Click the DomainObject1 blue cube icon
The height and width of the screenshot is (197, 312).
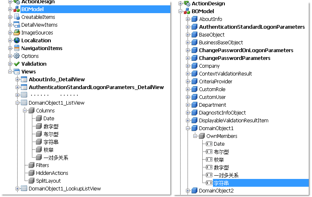click(194, 128)
